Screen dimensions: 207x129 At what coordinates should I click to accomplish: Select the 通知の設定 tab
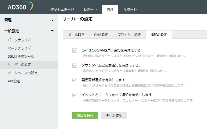click(159, 35)
